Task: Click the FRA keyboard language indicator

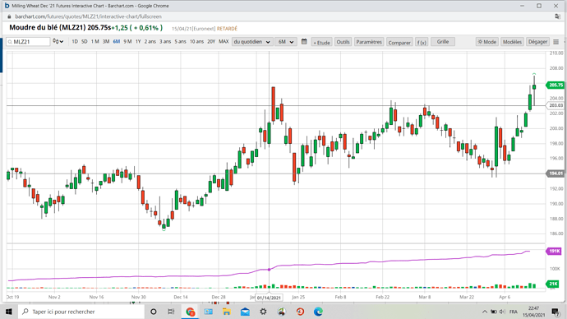Action: tap(514, 312)
